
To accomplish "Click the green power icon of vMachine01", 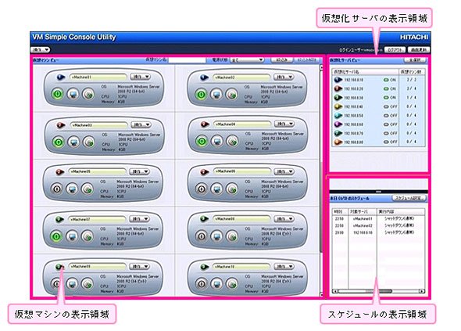I will point(58,94).
